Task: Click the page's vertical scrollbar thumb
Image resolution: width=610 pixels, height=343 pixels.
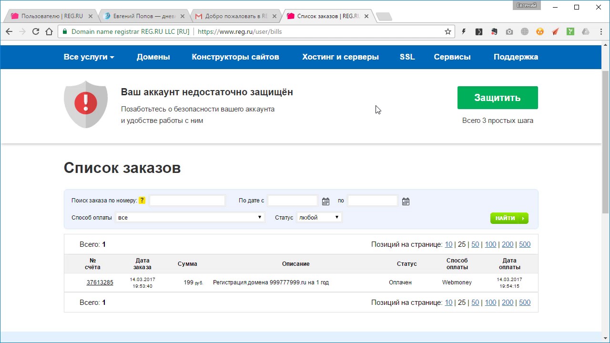Action: click(x=606, y=141)
